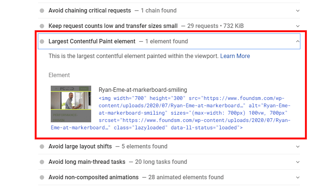Screen dimensions: 332x191
Task: Expand Keep request counts low chevron
Action: [298, 26]
